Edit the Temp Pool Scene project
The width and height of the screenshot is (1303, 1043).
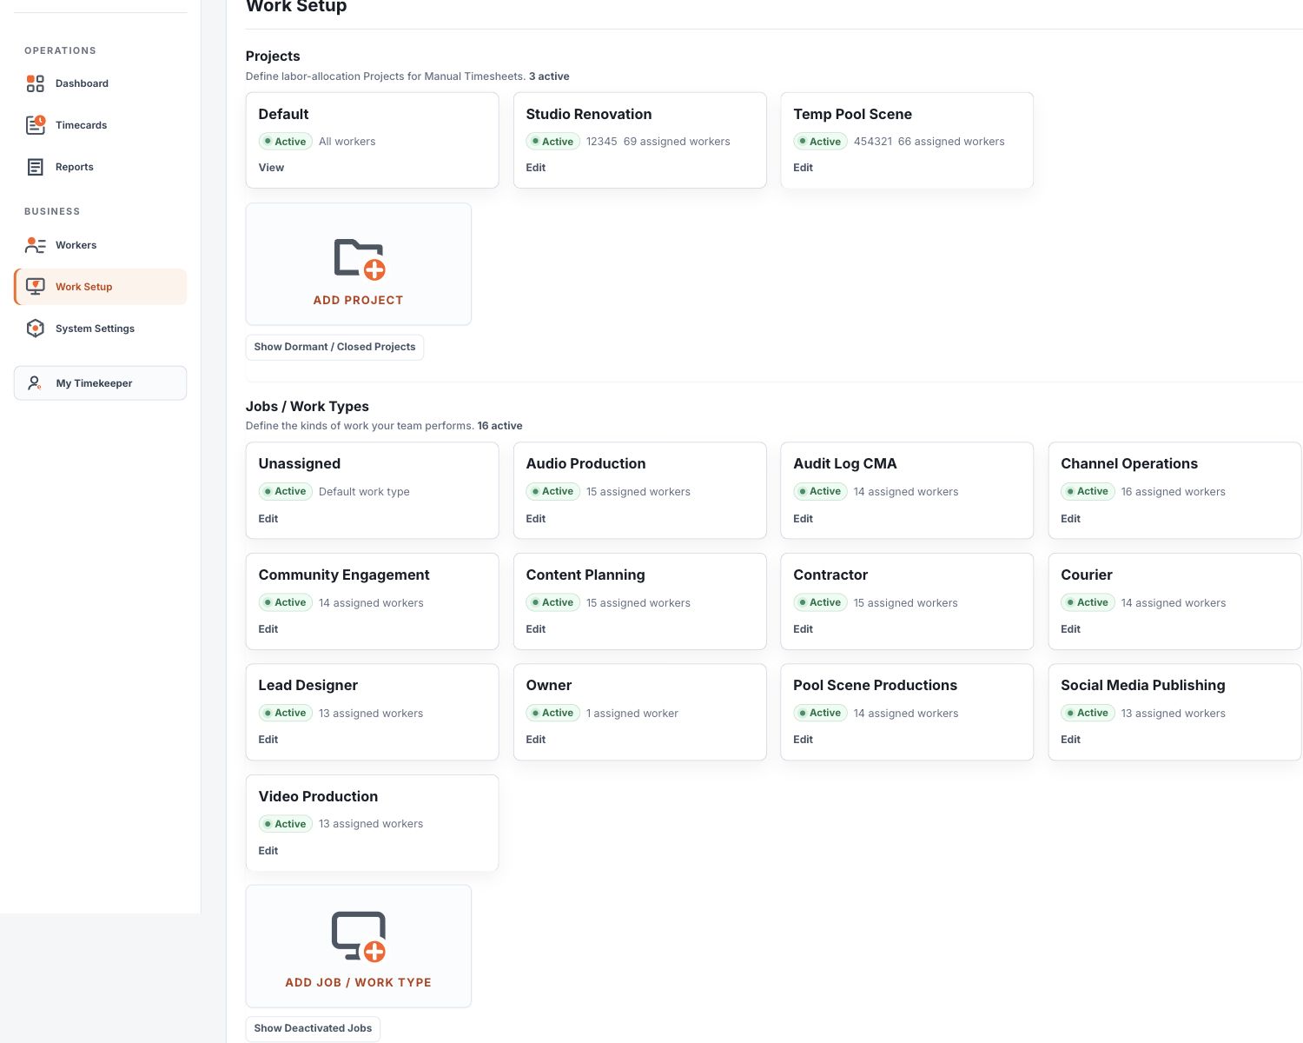[804, 168]
